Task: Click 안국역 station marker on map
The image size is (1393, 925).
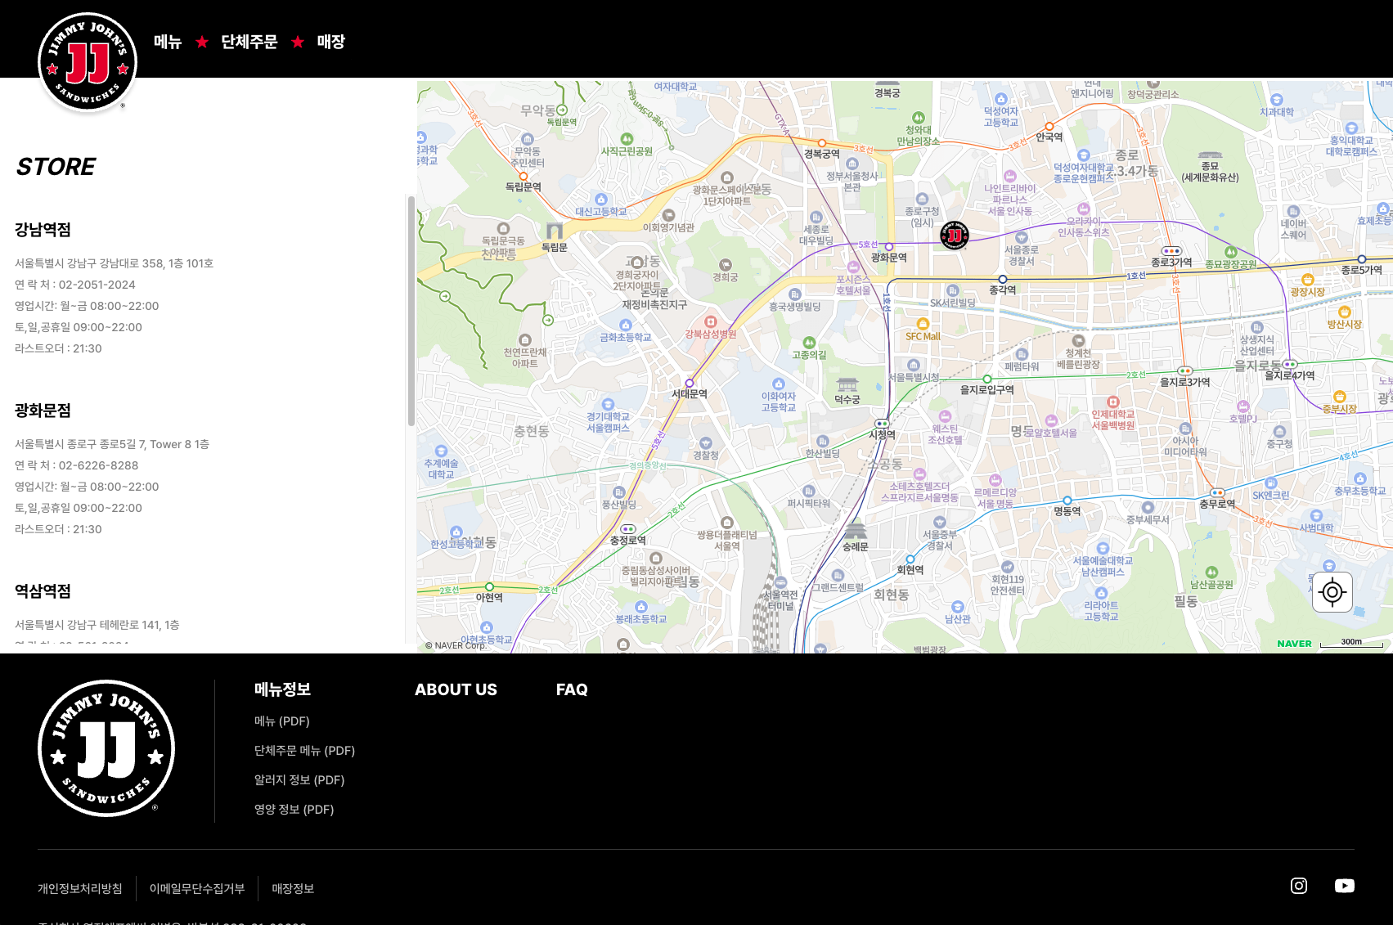Action: click(x=1049, y=127)
